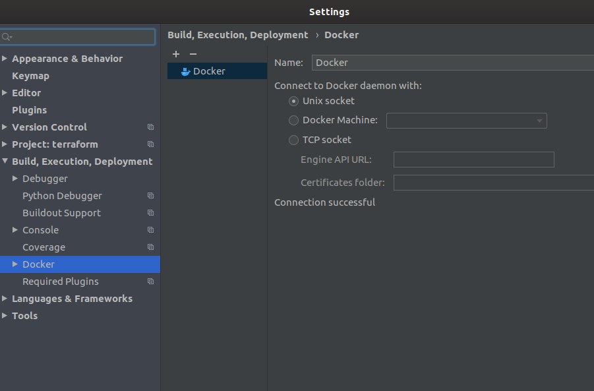Click the search magnifier icon
The image size is (594, 391).
pos(6,37)
